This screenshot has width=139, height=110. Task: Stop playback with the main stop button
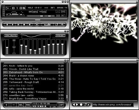tap(24, 25)
